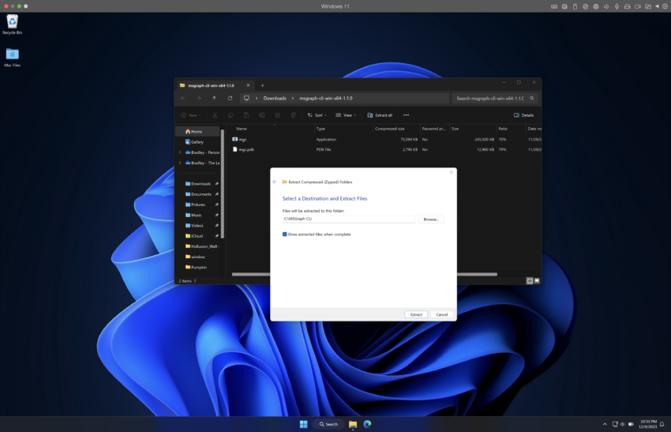Go back with the dialog's back arrow
This screenshot has width=671, height=432.
coord(275,182)
